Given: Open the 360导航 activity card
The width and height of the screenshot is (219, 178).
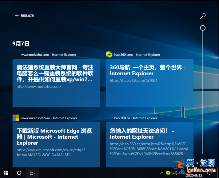Looking at the screenshot, I should point(150,83).
